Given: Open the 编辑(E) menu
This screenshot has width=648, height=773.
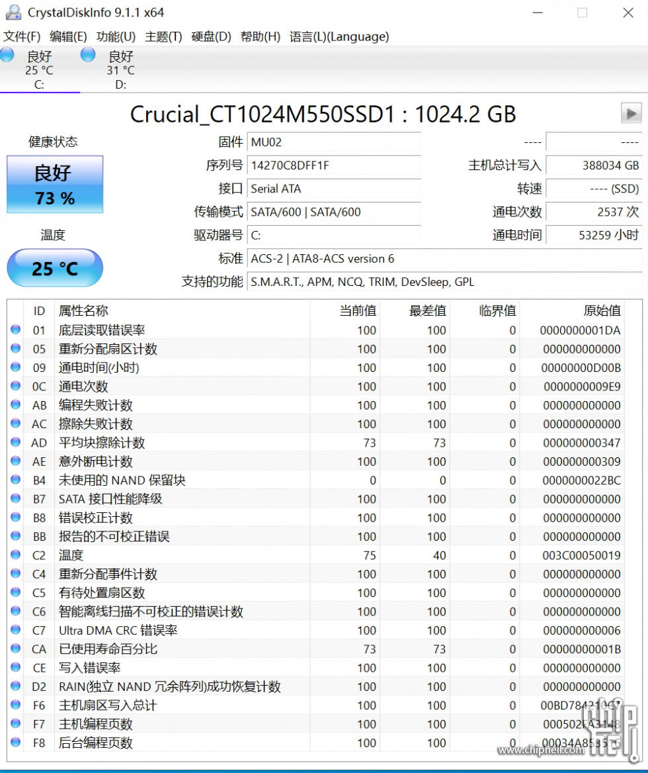Looking at the screenshot, I should pos(68,36).
